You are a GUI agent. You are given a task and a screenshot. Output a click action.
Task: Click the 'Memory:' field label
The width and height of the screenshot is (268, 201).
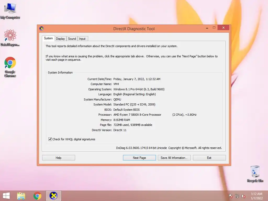point(106,120)
